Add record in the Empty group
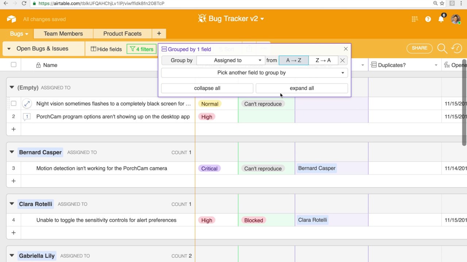Screen dimensions: 467x262 13,129
